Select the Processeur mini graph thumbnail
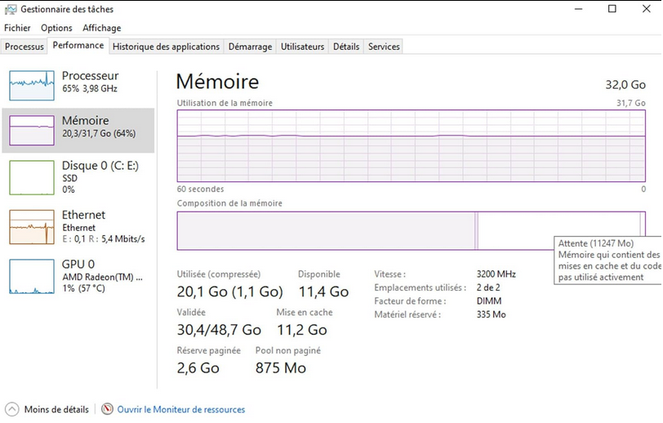 pos(31,82)
